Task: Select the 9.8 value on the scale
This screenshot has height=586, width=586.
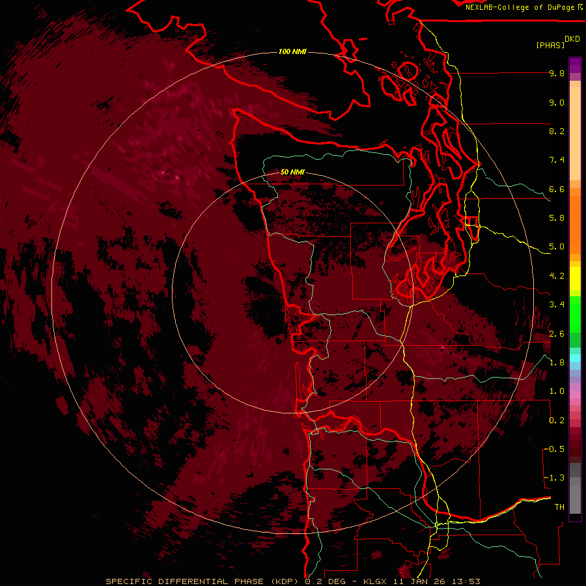Action: (557, 73)
